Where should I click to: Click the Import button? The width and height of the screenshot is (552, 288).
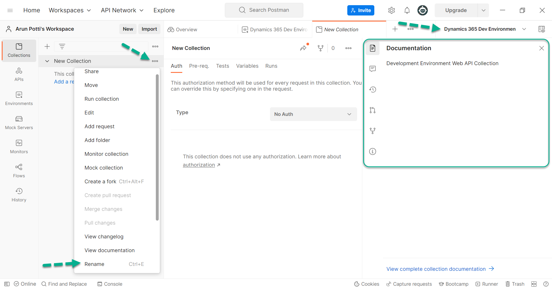coord(149,29)
